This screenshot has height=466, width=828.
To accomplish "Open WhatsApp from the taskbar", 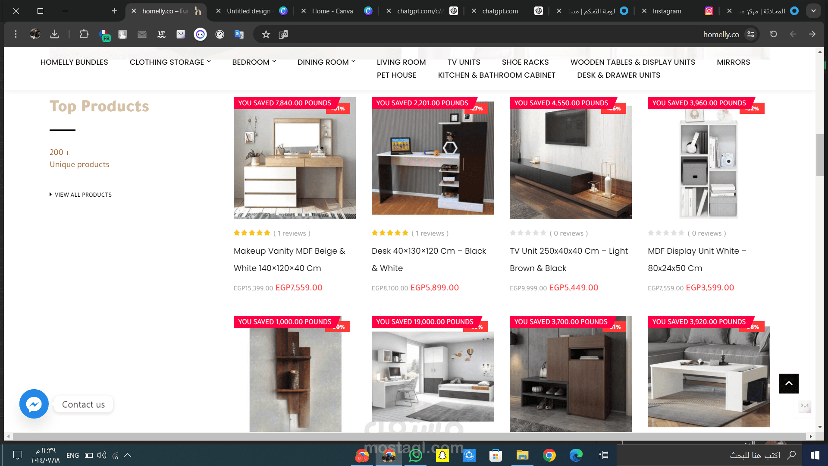I will [x=416, y=455].
